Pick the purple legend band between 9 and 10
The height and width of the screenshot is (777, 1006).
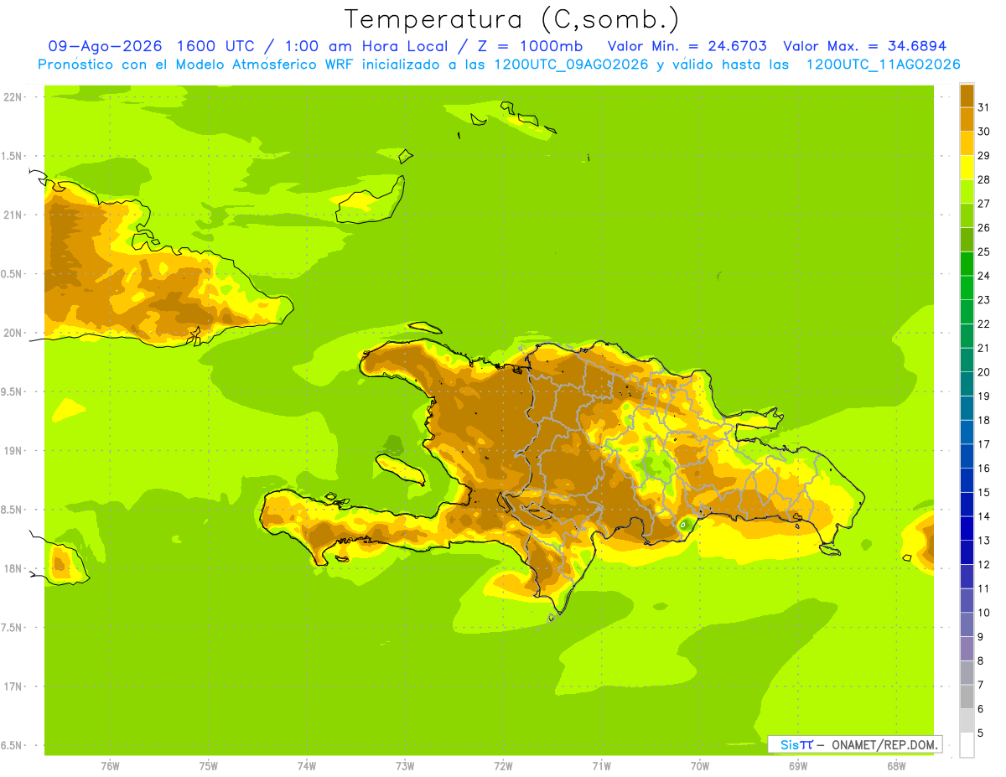click(x=967, y=624)
